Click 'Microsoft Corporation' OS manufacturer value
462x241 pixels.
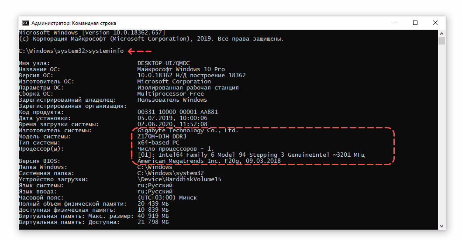(x=174, y=81)
